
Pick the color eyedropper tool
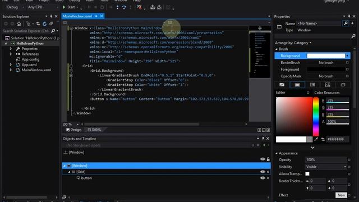(x=316, y=139)
